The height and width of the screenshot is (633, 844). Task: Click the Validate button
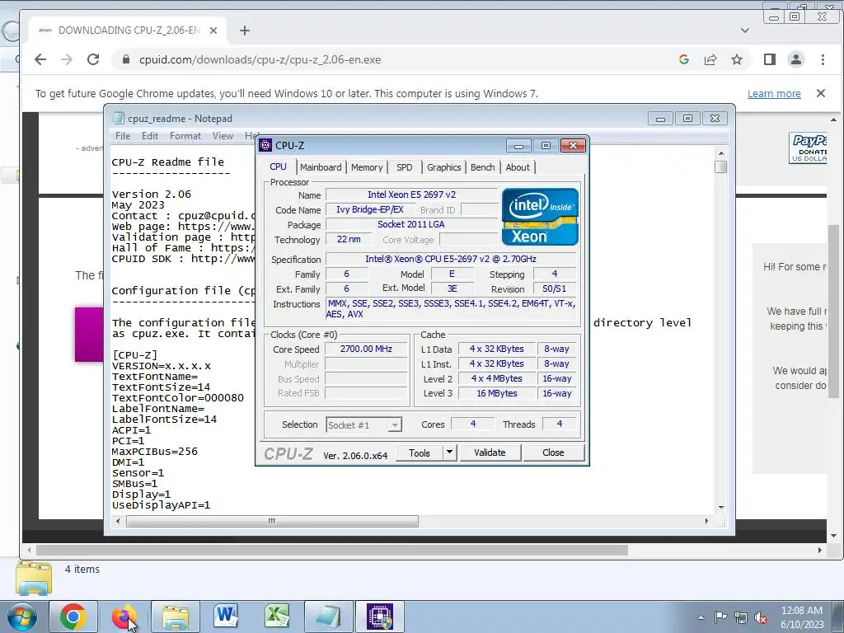point(490,452)
